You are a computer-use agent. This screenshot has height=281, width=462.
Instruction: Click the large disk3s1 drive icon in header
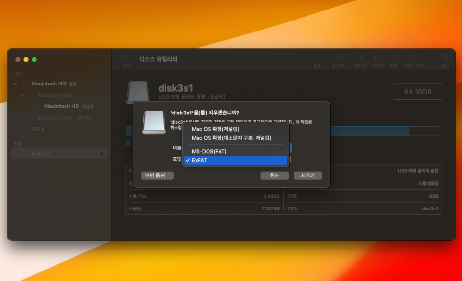click(138, 92)
